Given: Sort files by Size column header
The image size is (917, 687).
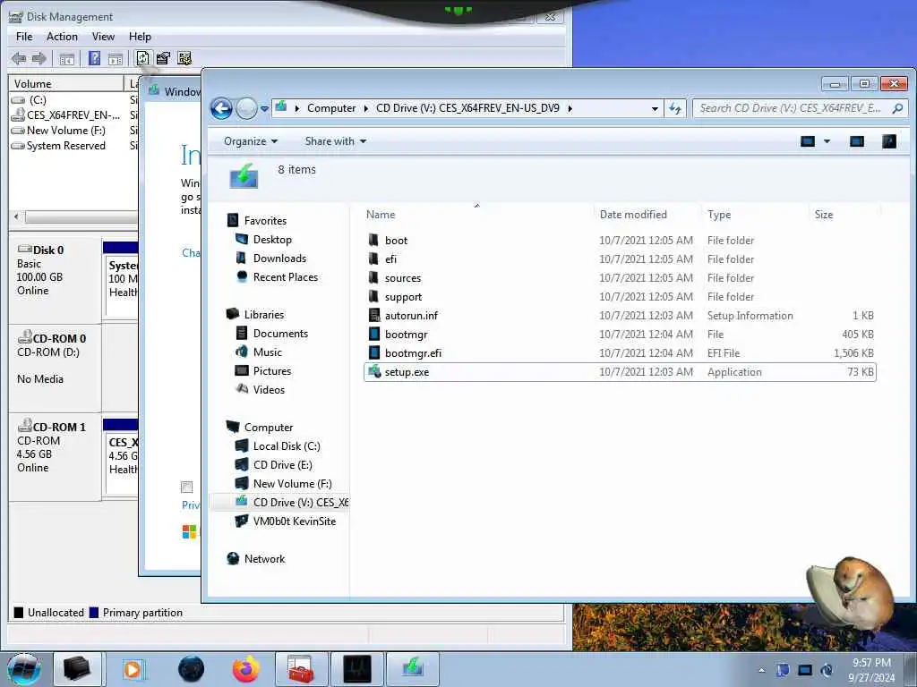Looking at the screenshot, I should [844, 215].
